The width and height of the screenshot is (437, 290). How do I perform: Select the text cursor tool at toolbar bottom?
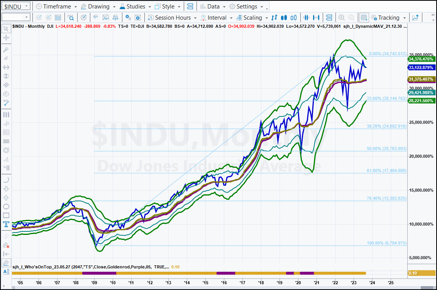6,271
